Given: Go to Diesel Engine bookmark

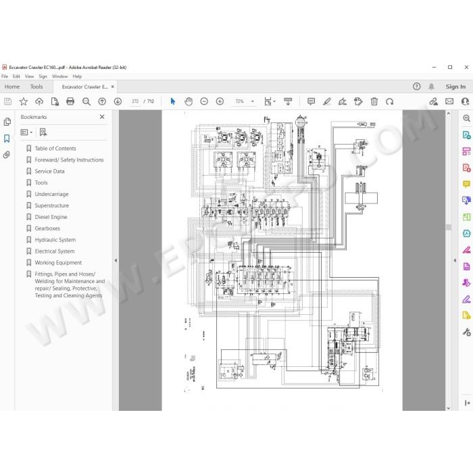Looking at the screenshot, I should (51, 217).
